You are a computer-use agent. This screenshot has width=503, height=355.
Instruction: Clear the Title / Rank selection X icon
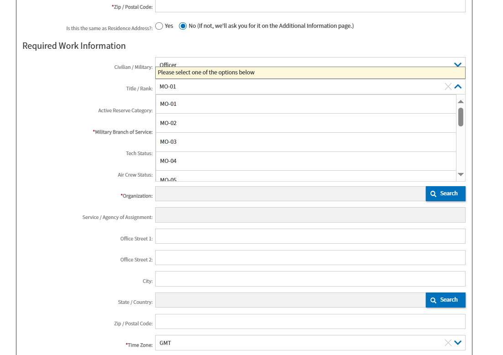click(x=448, y=87)
